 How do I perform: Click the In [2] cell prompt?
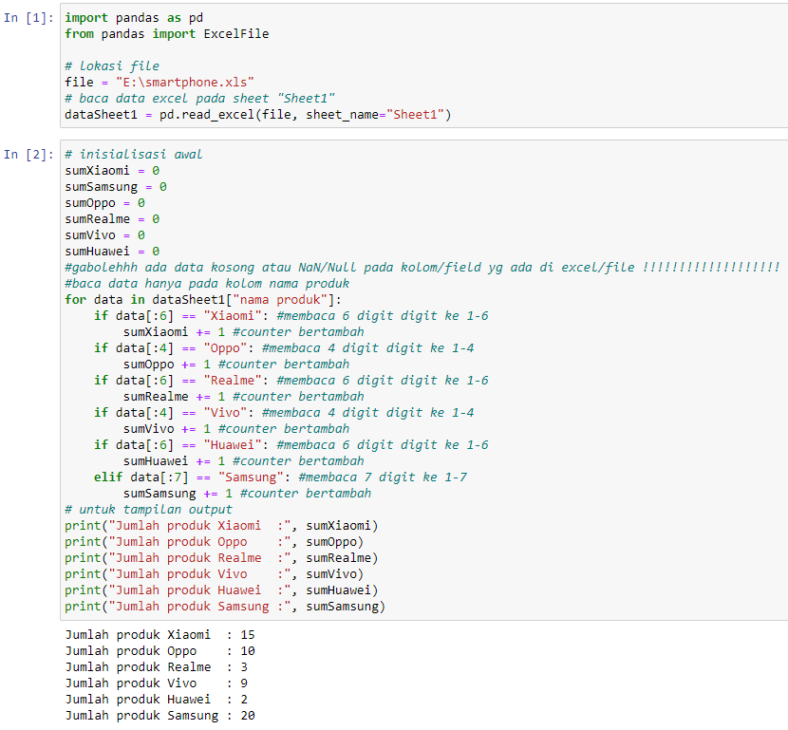(x=27, y=153)
